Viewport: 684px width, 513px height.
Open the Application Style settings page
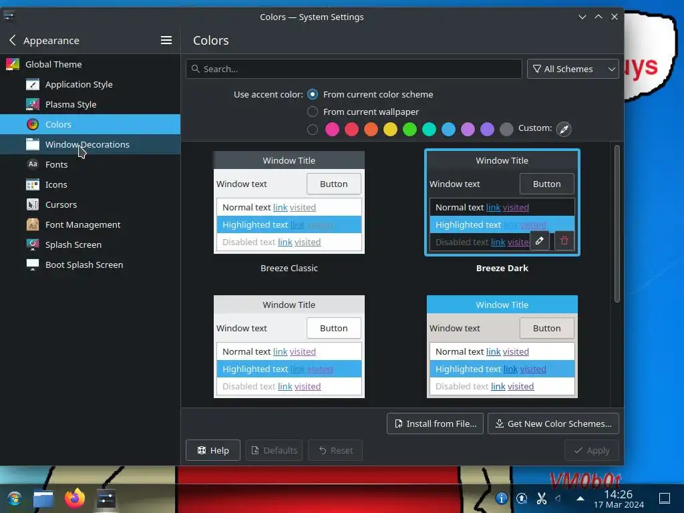[x=90, y=84]
